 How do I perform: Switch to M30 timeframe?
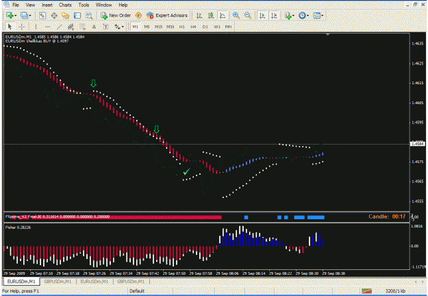pyautogui.click(x=171, y=27)
